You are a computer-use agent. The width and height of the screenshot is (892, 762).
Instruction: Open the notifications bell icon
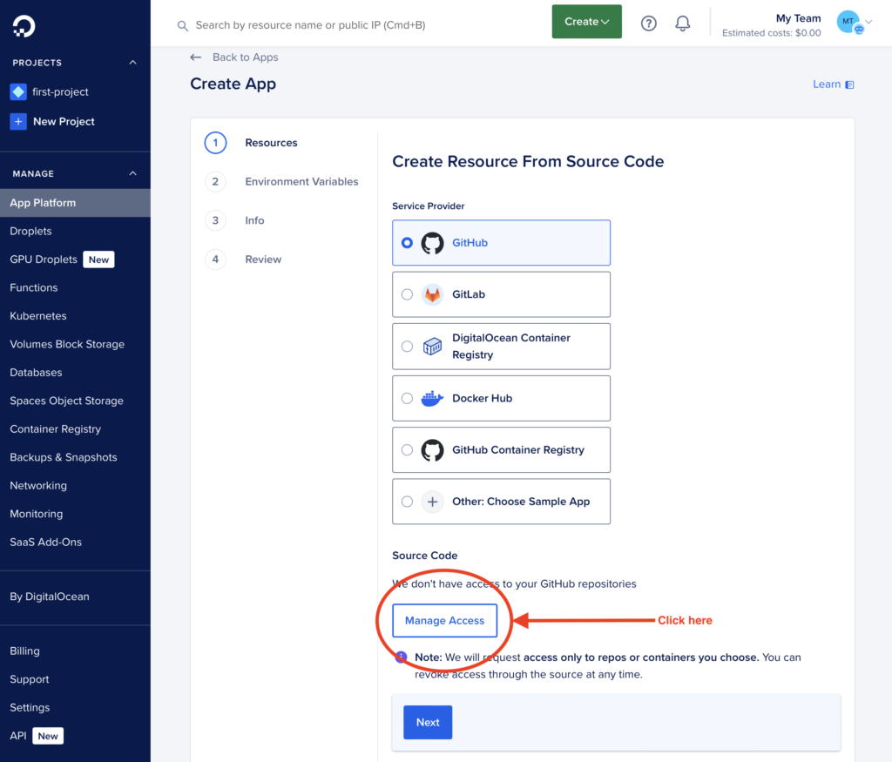pyautogui.click(x=683, y=24)
